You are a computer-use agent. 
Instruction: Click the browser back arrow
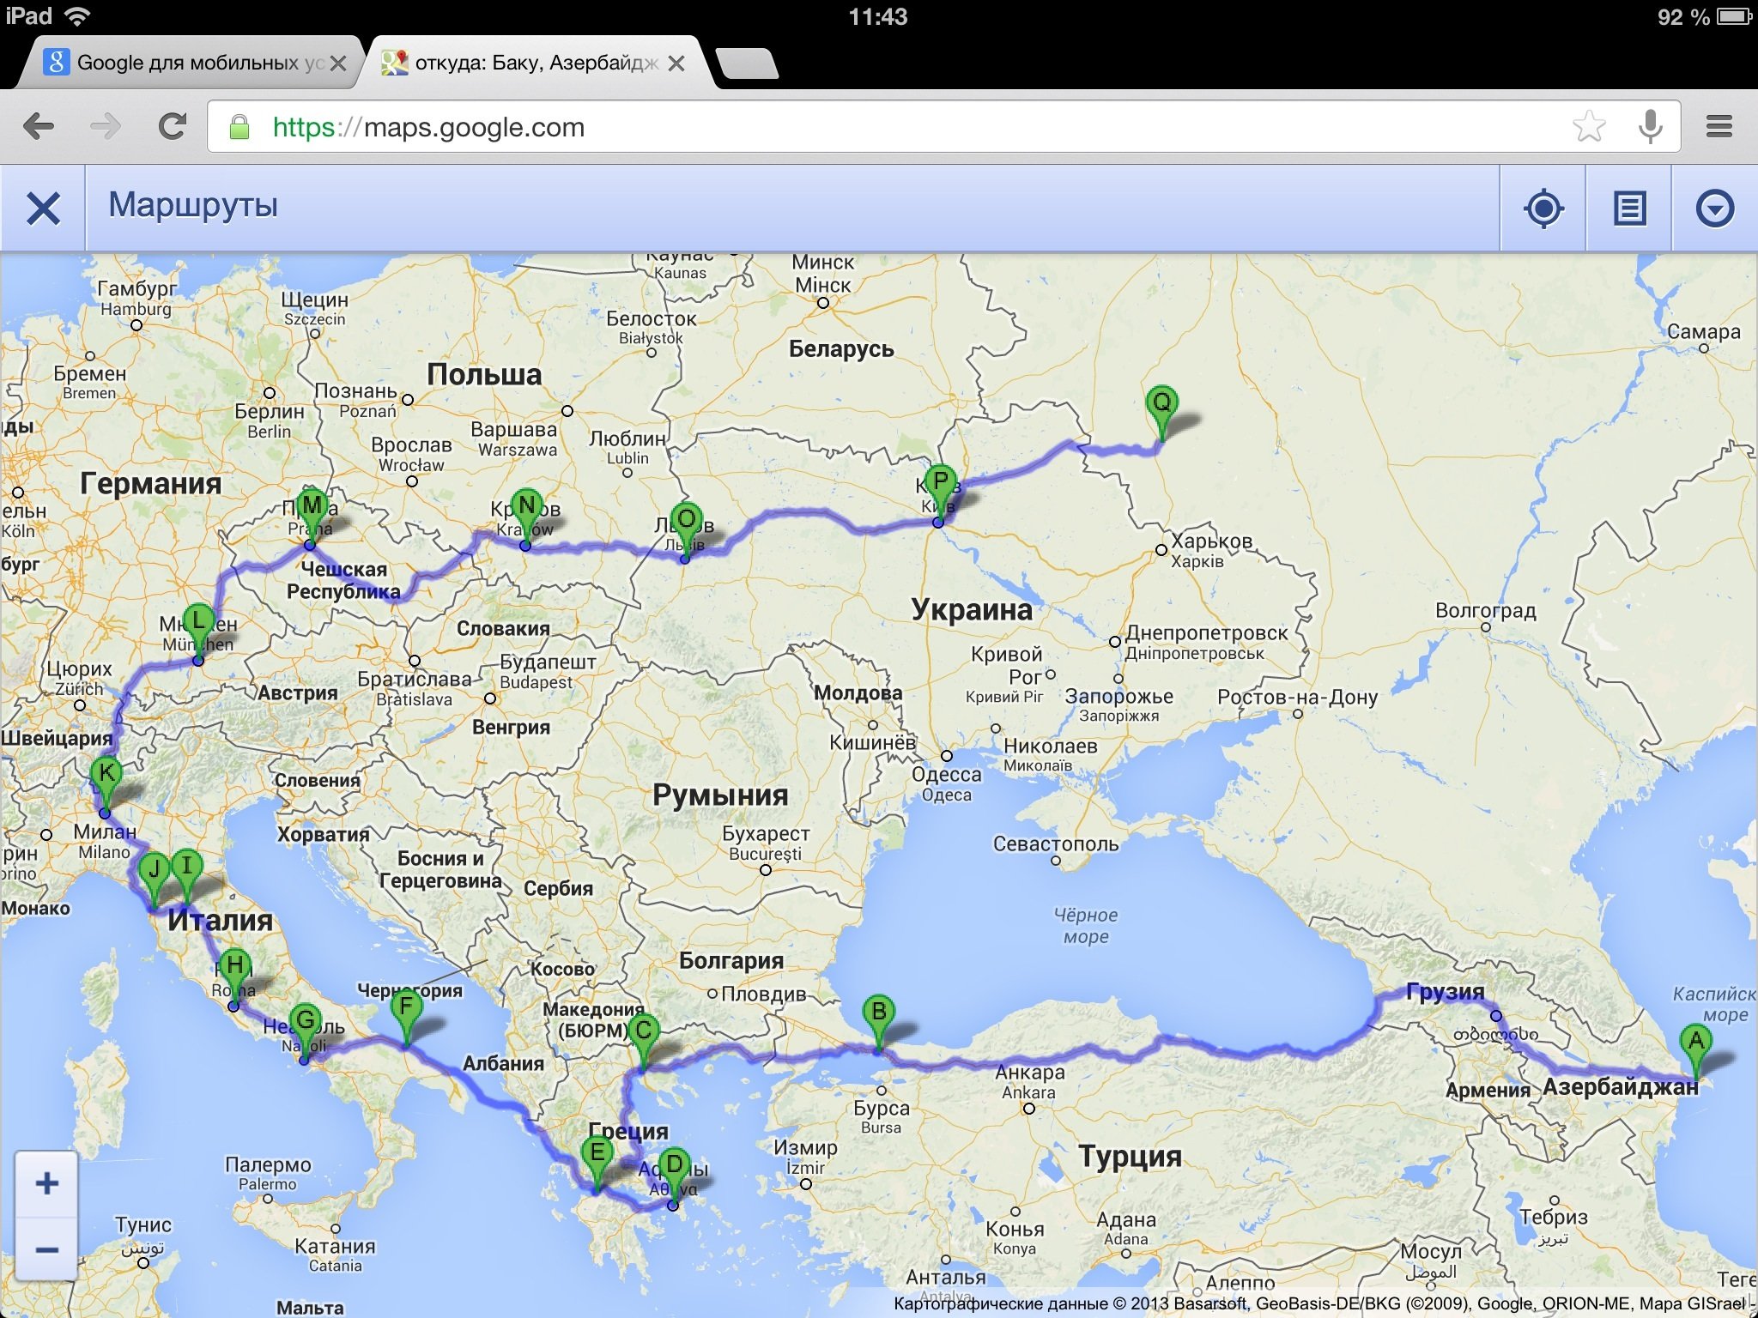39,127
